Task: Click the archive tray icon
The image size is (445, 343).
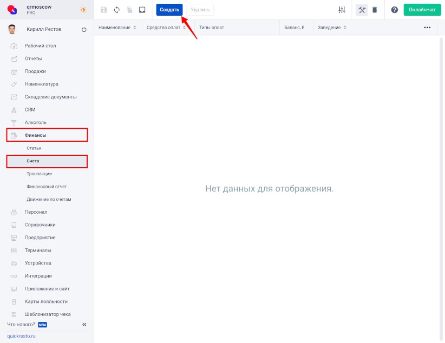Action: click(142, 10)
